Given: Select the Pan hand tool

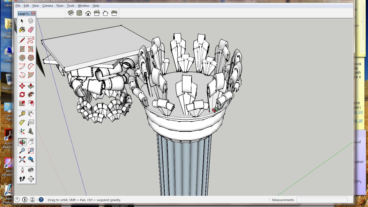Looking at the screenshot, I should 31,142.
